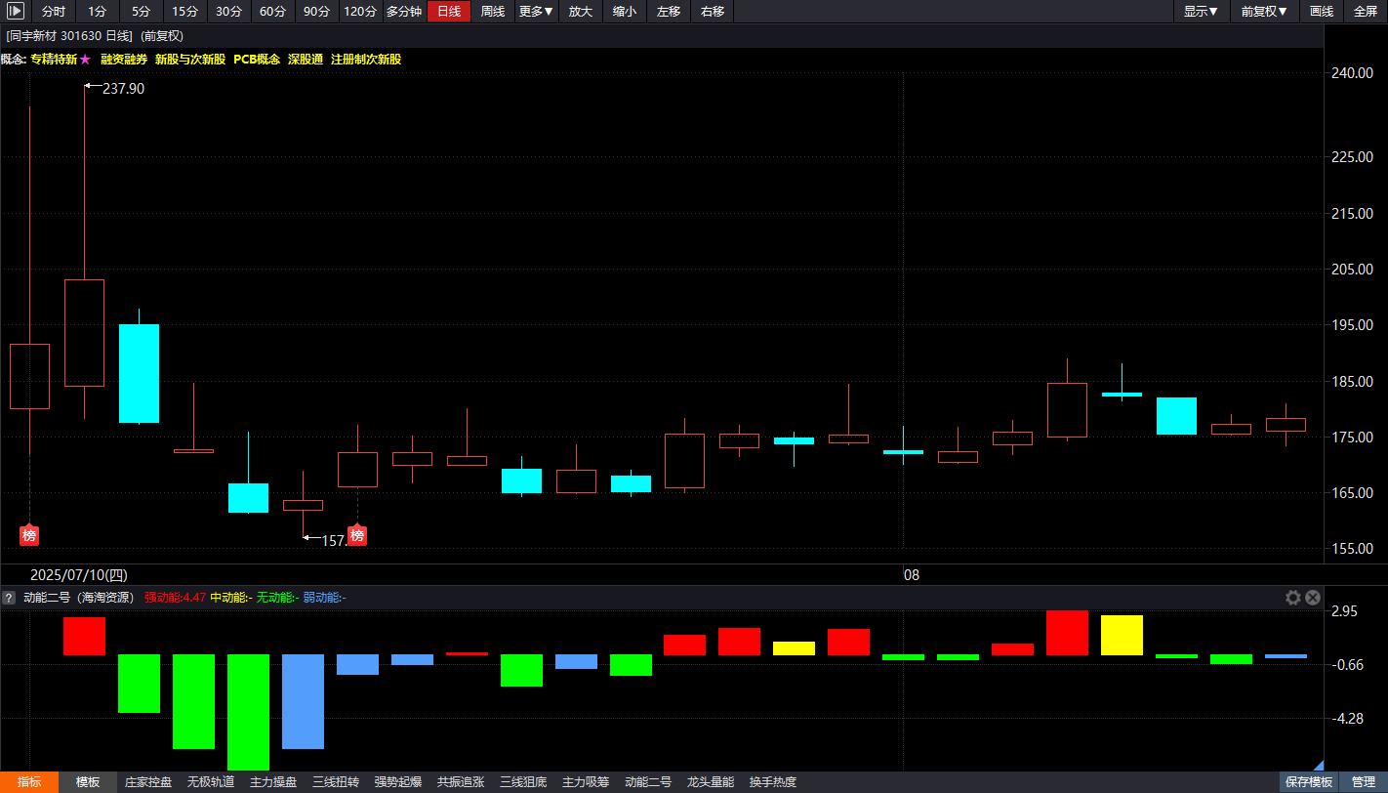Click the blue corner triangle at bottom right
1388x793 pixels.
coord(1319,766)
